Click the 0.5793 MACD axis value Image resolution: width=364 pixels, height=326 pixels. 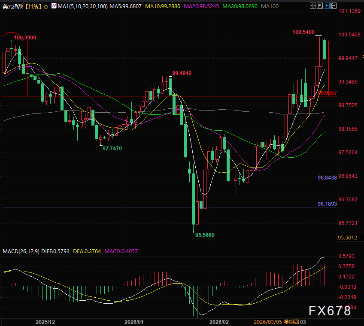(x=346, y=256)
